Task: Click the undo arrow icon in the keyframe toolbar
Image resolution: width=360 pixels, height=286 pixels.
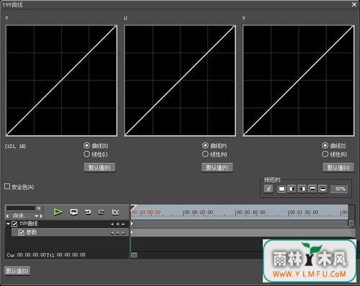Action: [88, 212]
